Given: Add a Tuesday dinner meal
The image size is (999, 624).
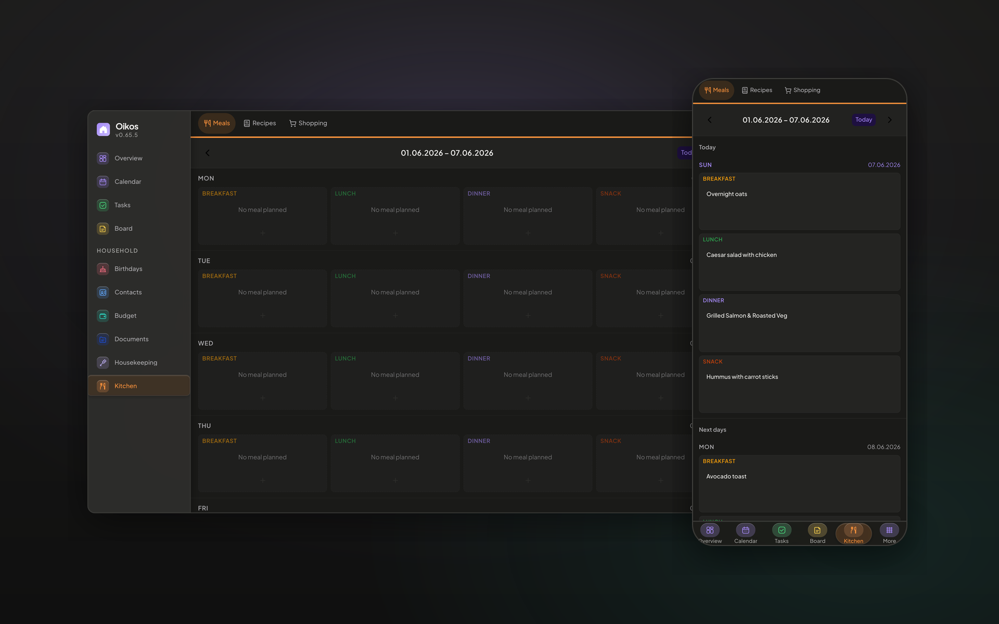Looking at the screenshot, I should click(x=528, y=316).
